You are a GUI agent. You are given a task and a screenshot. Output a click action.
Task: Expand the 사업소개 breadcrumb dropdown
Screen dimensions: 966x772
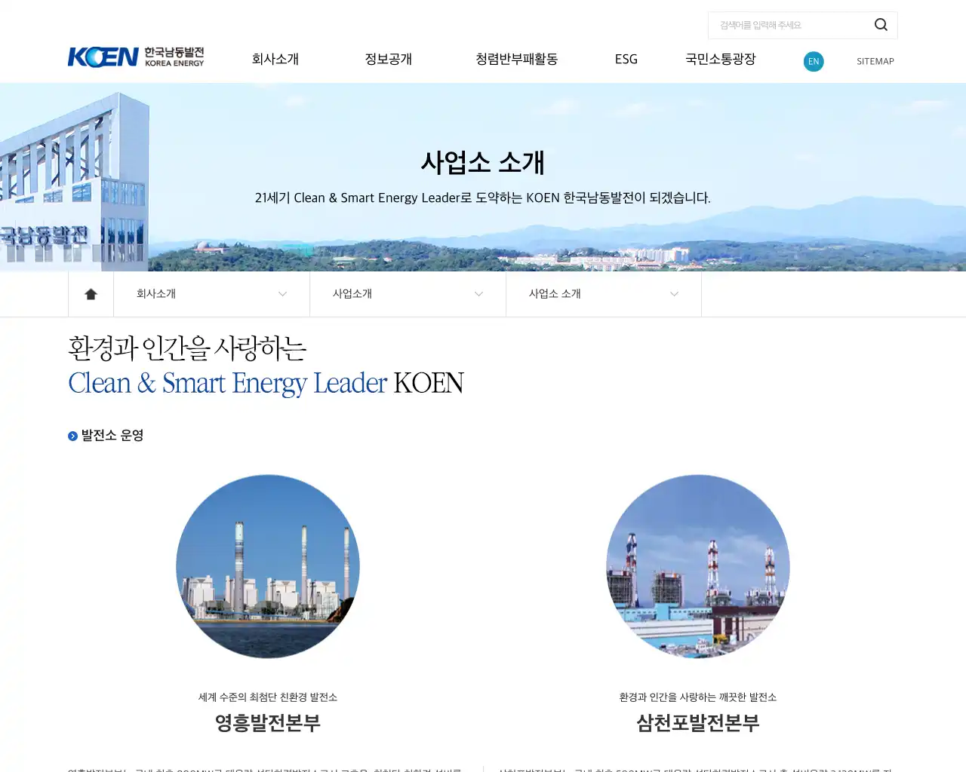(408, 294)
